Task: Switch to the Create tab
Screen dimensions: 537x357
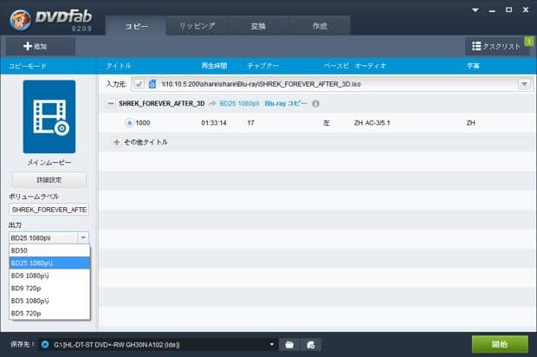Action: 320,26
